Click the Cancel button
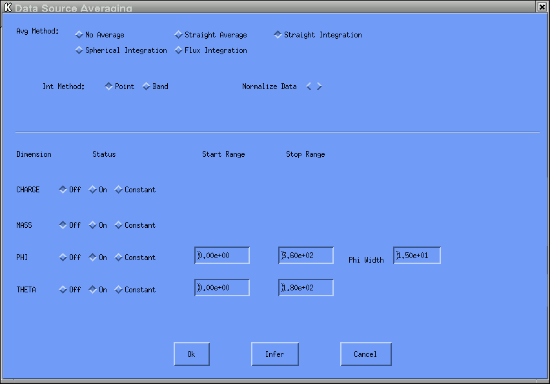The image size is (550, 384). 365,354
